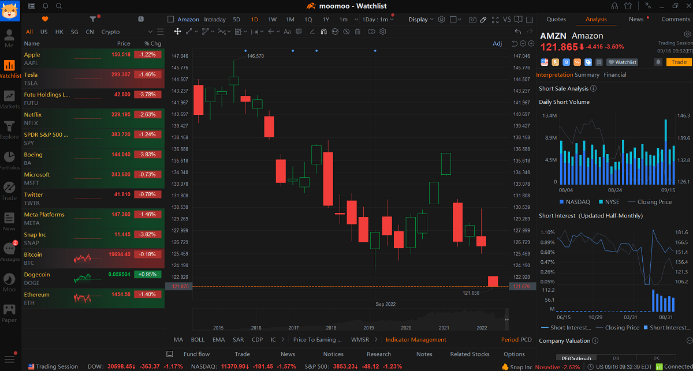Expand the line drawing tool dropdown arrow
This screenshot has height=371, width=693.
pyautogui.click(x=196, y=32)
